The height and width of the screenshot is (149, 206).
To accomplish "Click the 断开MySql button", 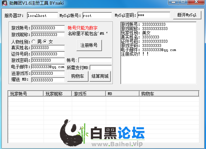I will tap(187, 15).
